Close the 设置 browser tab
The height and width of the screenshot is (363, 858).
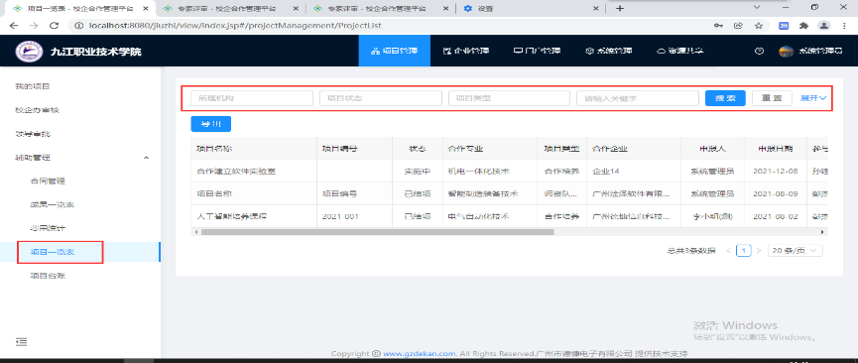coord(597,8)
